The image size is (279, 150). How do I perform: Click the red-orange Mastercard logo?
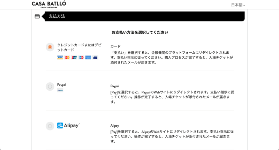pyautogui.click(x=67, y=58)
